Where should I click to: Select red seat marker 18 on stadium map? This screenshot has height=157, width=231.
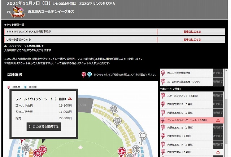click(x=37, y=153)
